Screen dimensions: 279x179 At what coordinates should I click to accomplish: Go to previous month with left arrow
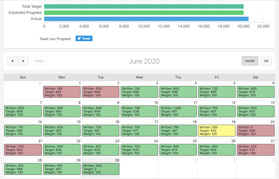[13, 61]
